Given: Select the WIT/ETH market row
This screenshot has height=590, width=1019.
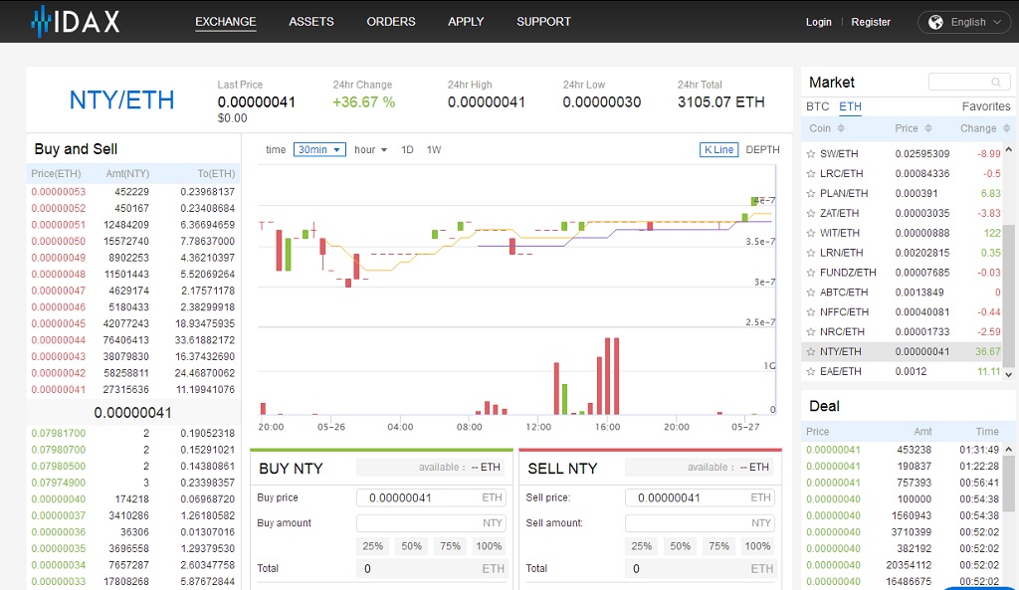Looking at the screenshot, I should click(x=904, y=233).
